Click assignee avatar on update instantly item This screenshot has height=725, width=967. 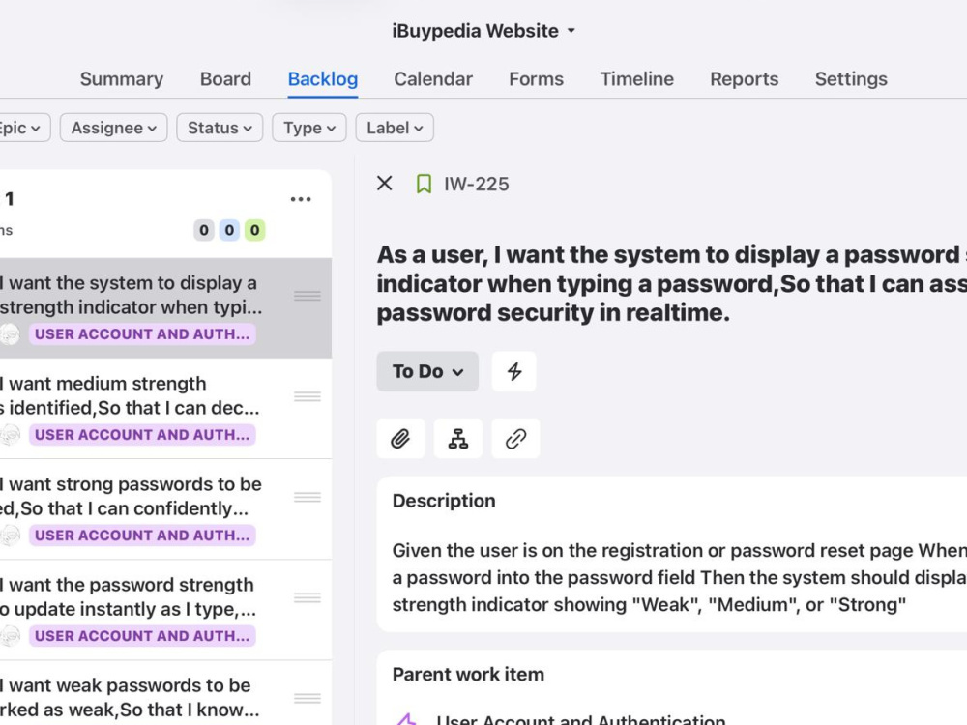pos(10,636)
